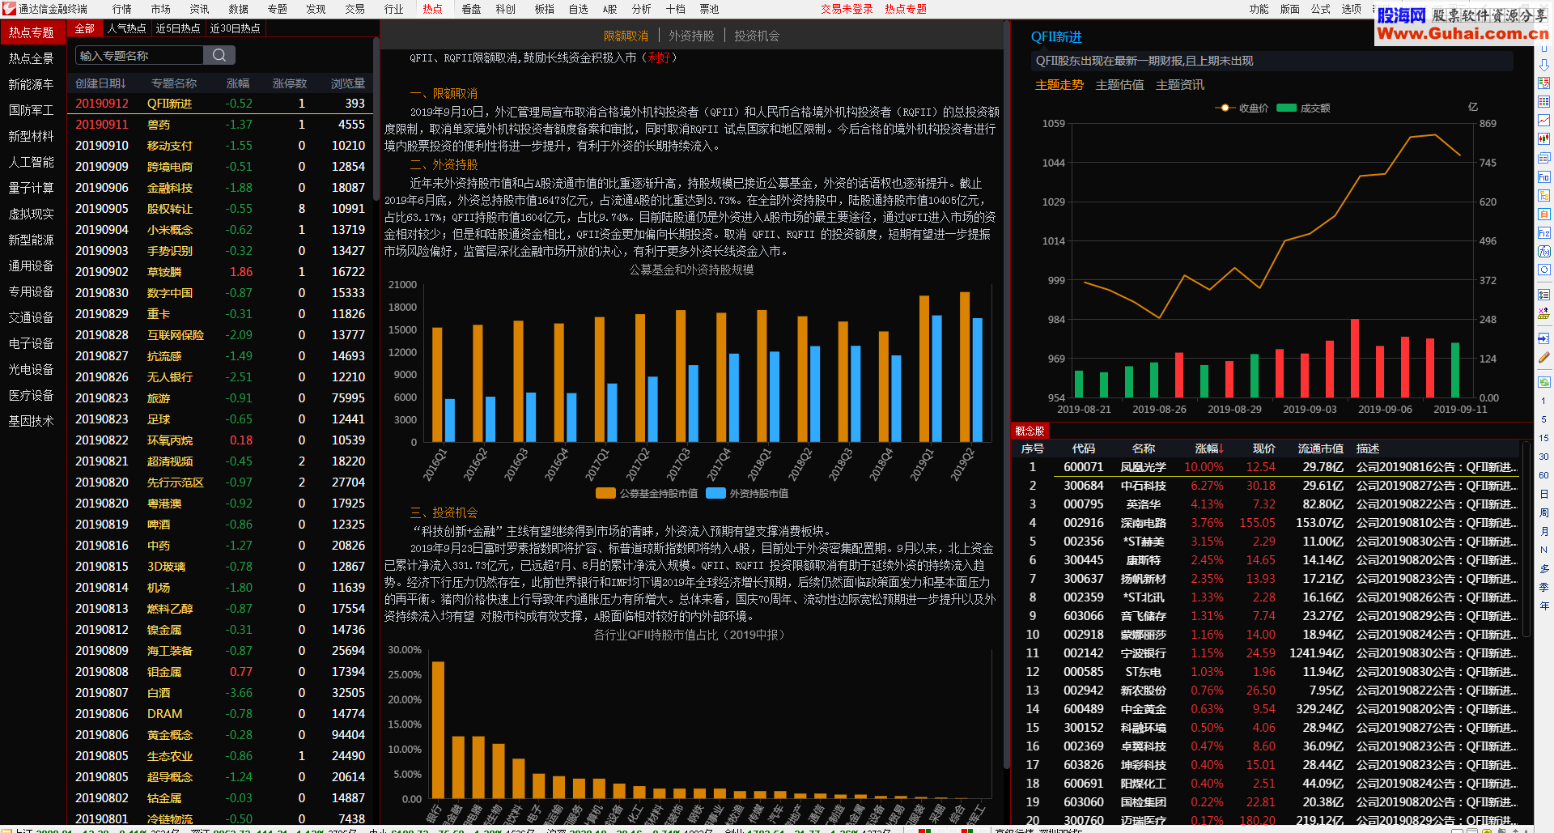The image size is (1554, 833).
Task: Select the pencil drawing tool icon
Action: coord(1543,357)
